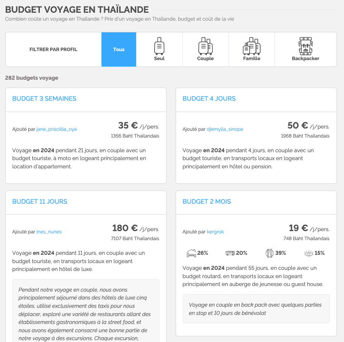The height and width of the screenshot is (342, 344).
Task: View the Budget 11 jours entry
Action: [40, 202]
